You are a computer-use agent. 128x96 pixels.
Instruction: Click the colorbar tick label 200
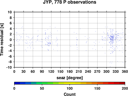pyautogui.click(x=125, y=88)
